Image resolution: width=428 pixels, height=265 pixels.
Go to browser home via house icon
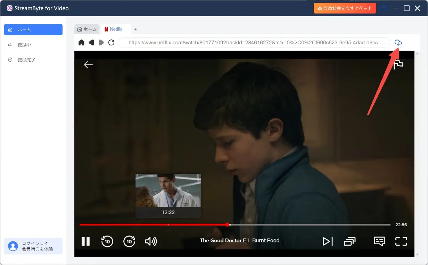pos(81,42)
